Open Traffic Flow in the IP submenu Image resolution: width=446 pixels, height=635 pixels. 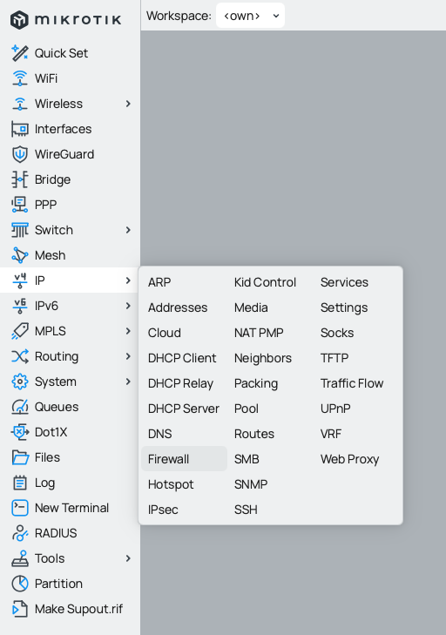point(352,383)
